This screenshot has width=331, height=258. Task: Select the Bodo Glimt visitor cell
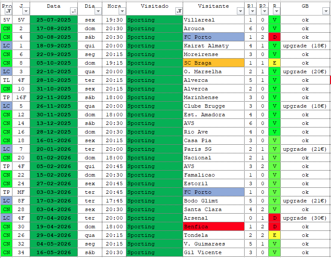213,201
